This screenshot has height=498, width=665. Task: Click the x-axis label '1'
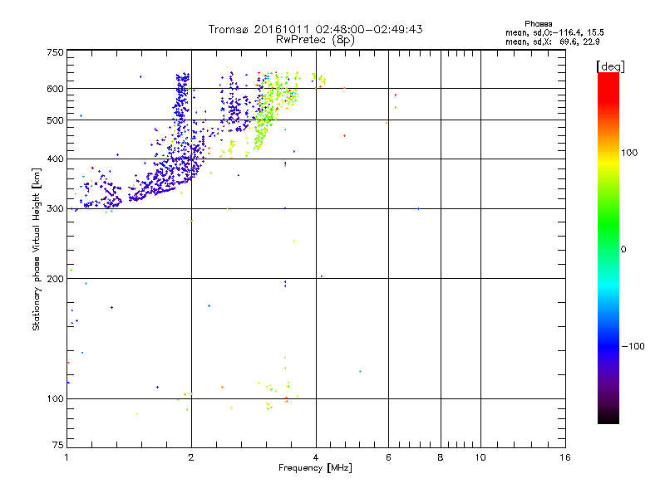click(66, 457)
